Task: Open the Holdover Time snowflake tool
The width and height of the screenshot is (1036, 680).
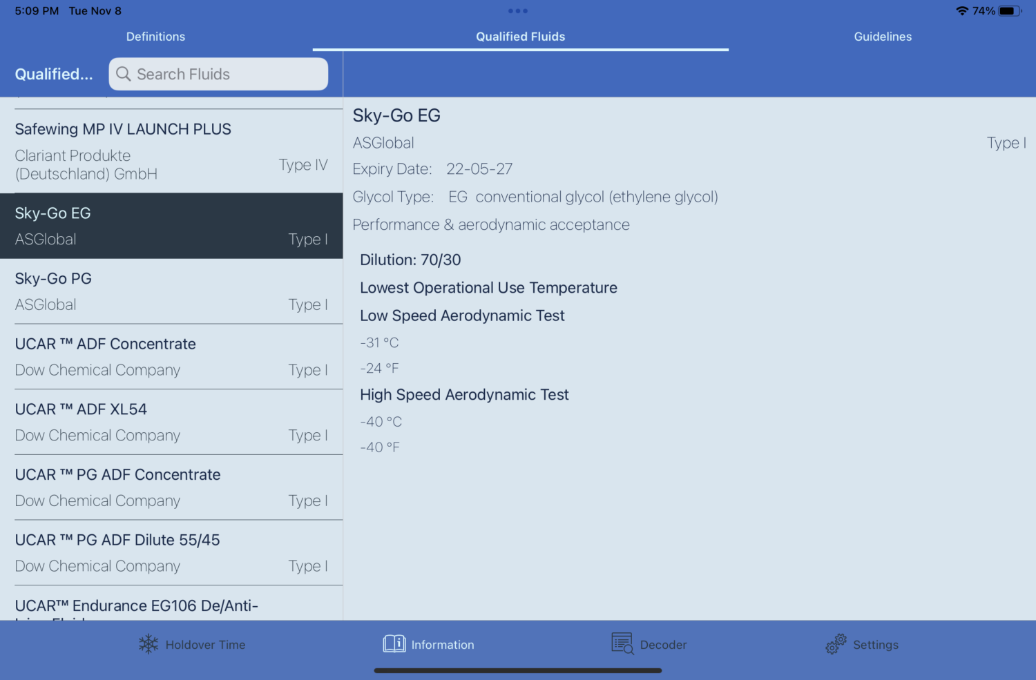Action: coord(191,644)
